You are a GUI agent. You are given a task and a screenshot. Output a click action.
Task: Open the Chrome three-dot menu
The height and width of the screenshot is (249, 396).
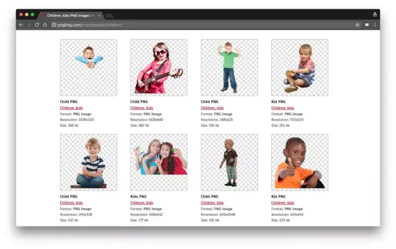[x=375, y=25]
